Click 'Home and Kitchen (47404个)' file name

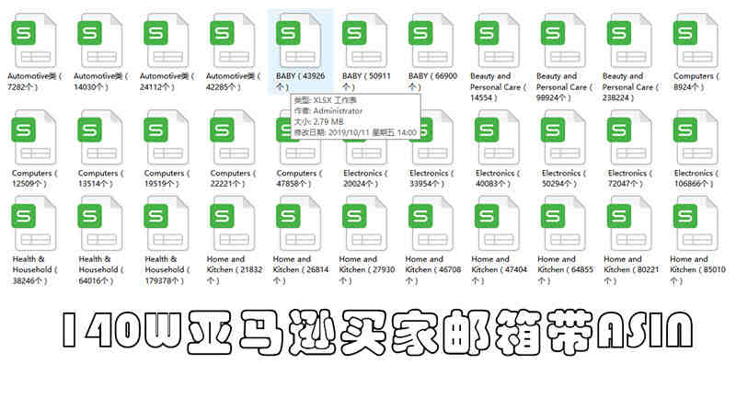pyautogui.click(x=499, y=270)
